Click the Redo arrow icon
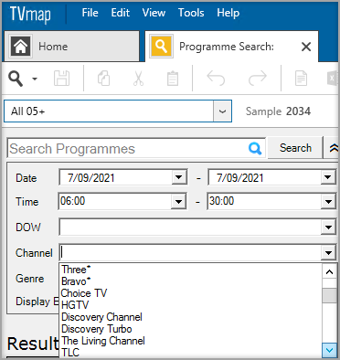The width and height of the screenshot is (340, 360). pos(258,79)
